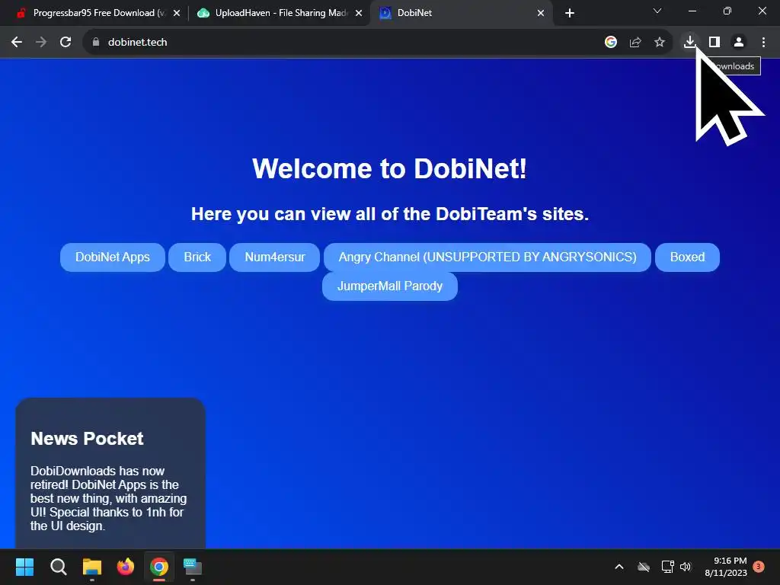Viewport: 780px width, 585px height.
Task: Bookmark this page with the star icon
Action: coord(660,43)
